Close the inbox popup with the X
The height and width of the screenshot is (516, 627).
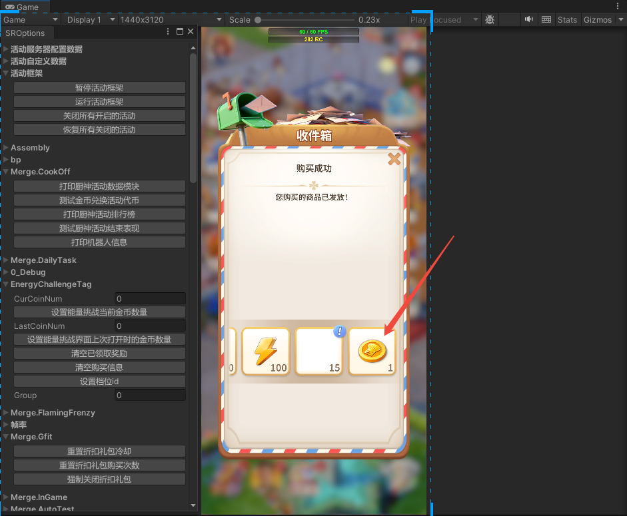(394, 159)
